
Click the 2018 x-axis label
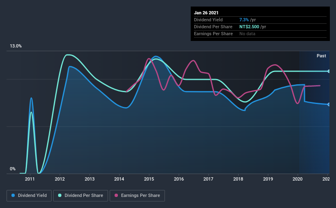(x=238, y=179)
